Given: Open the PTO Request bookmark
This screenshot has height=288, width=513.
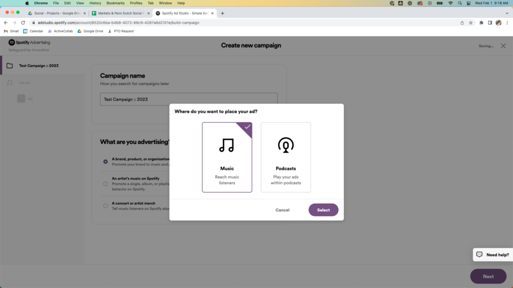Looking at the screenshot, I should 121,31.
